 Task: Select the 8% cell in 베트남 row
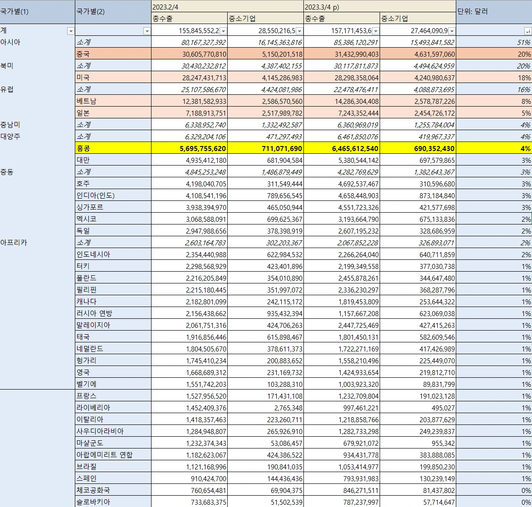[x=494, y=101]
